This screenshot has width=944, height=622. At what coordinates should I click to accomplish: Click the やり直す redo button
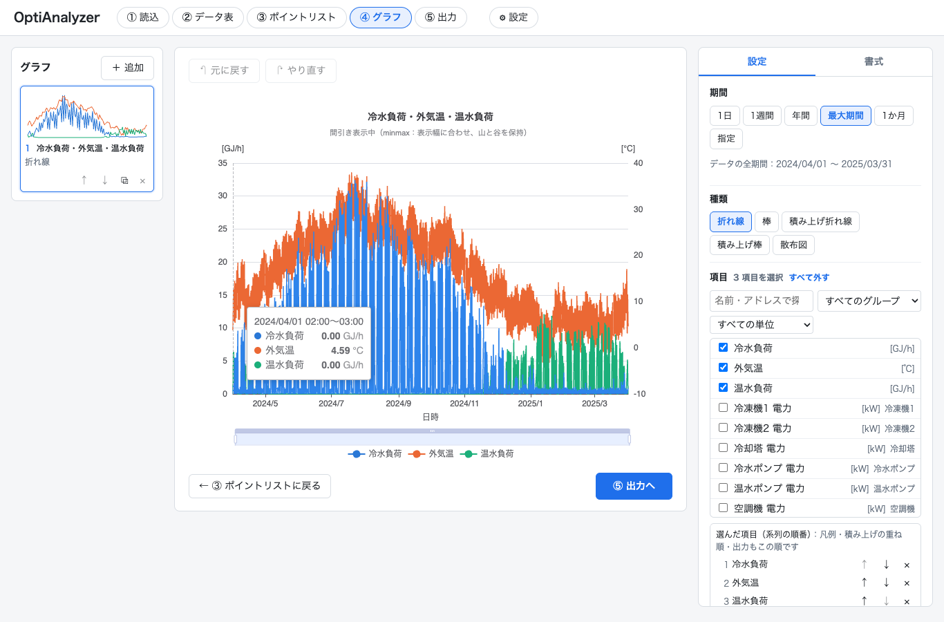click(x=301, y=70)
